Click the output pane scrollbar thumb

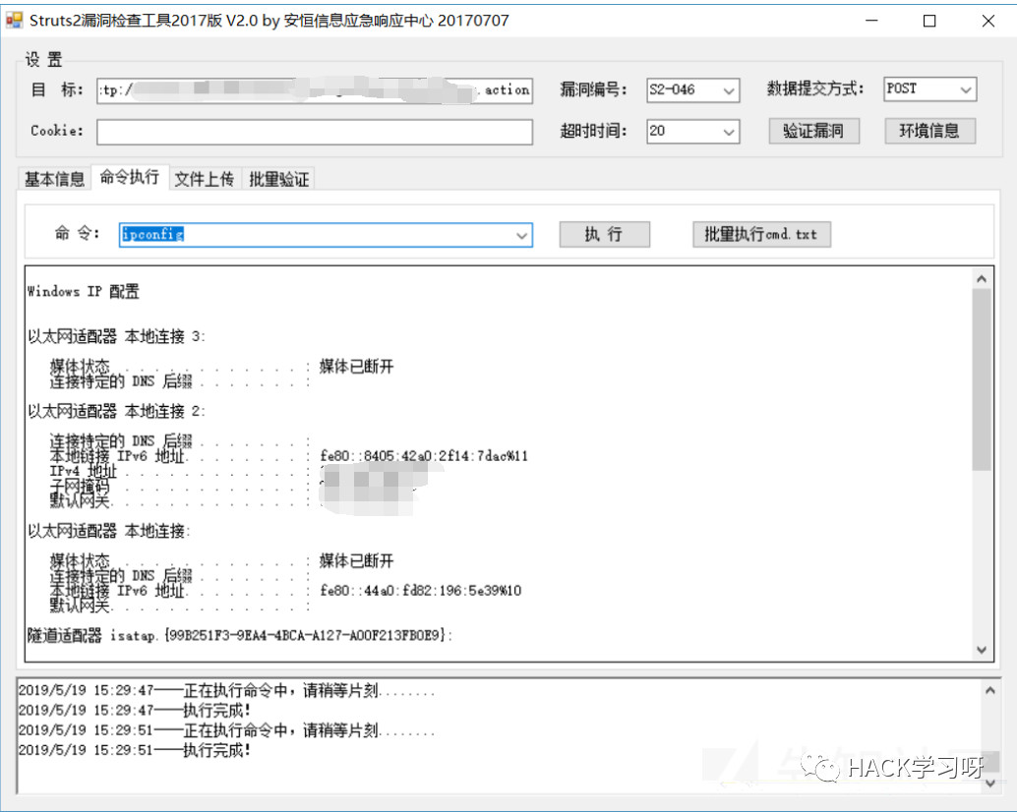point(982,379)
